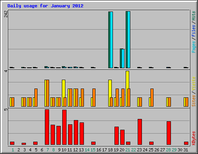Select green day 15 label on x-axis
This screenshot has width=198, height=154.
(x=93, y=150)
